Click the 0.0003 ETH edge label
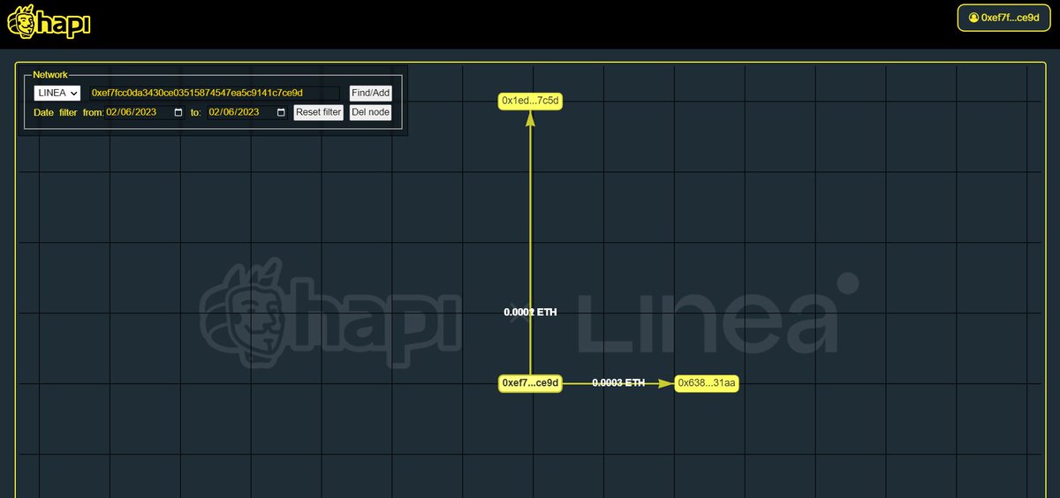 coord(618,383)
